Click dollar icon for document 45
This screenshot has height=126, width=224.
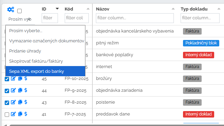(26, 79)
